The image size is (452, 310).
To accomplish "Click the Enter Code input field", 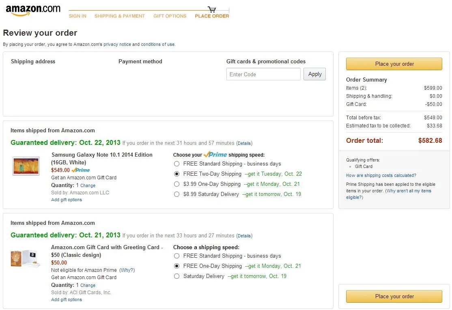I will 263,74.
